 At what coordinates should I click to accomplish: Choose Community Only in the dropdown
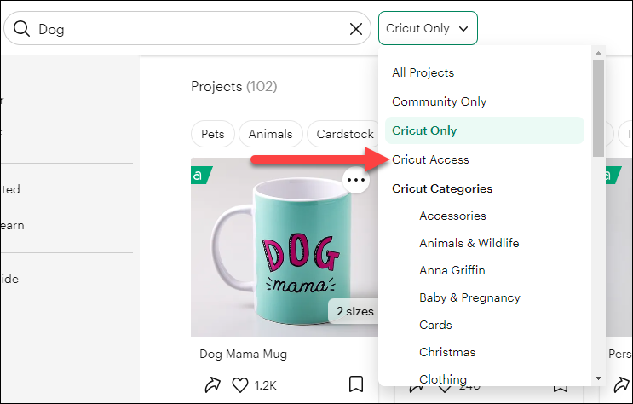point(439,101)
